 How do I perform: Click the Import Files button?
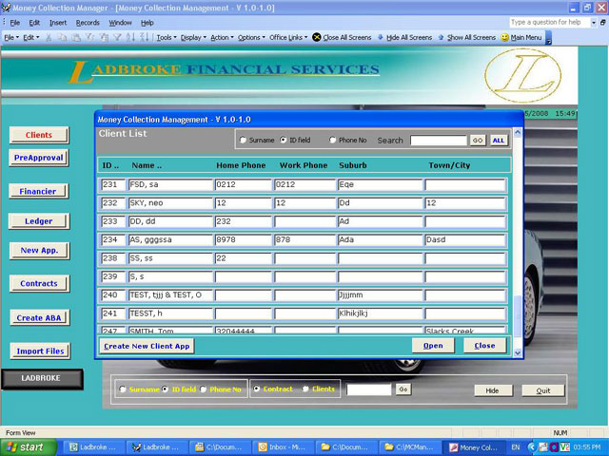40,351
